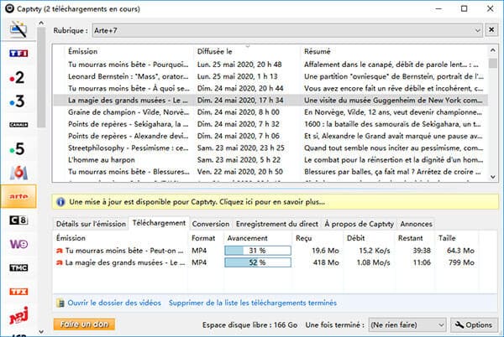Select row Tu mourras moins bête - Blessures
Viewport: 504px width, 337px height.
point(270,172)
